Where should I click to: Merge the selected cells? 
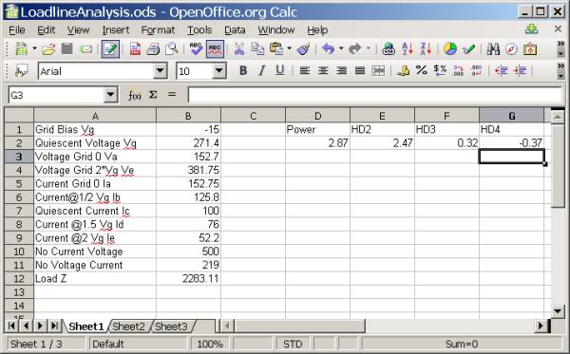378,70
